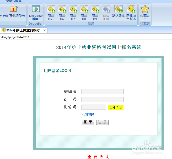Close the 2014 nurse exam tab
The width and height of the screenshot is (172, 159).
[45, 30]
